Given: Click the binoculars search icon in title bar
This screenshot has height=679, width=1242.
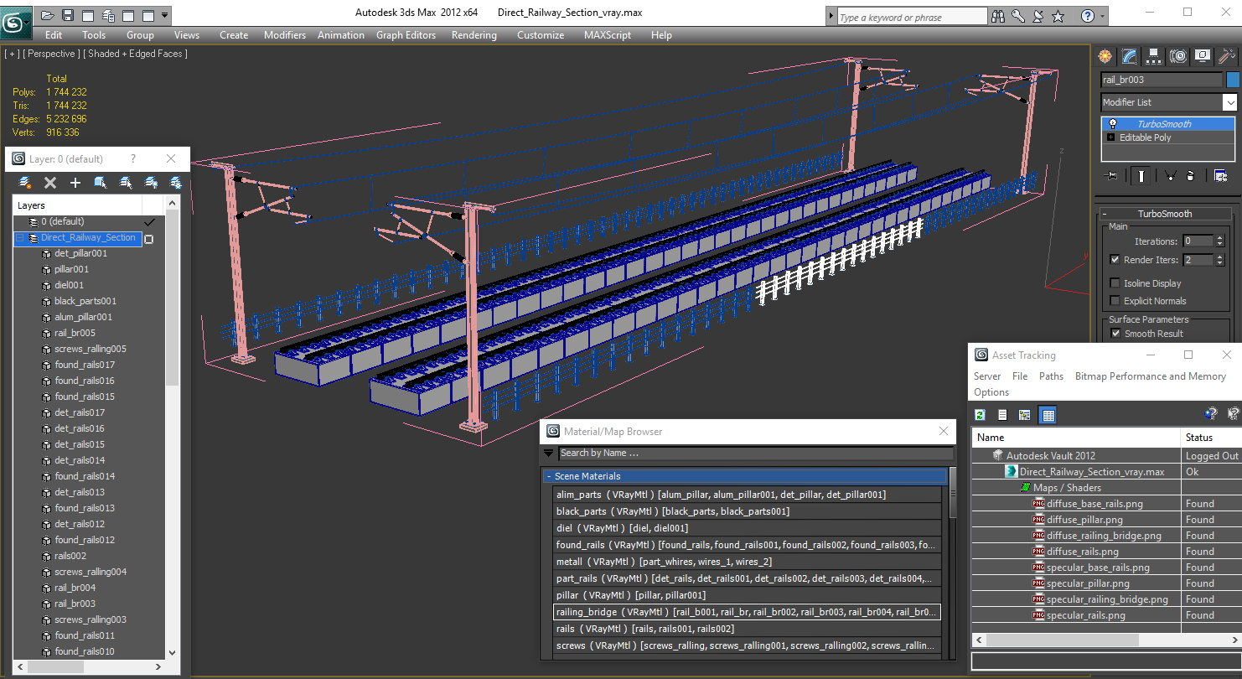Looking at the screenshot, I should [x=998, y=16].
